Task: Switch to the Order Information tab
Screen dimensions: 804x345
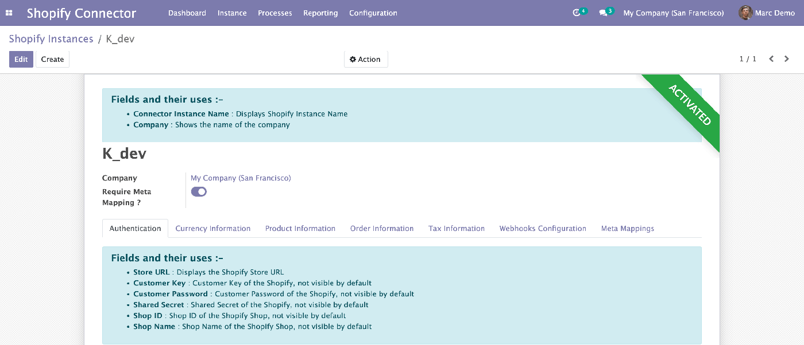Action: point(382,228)
